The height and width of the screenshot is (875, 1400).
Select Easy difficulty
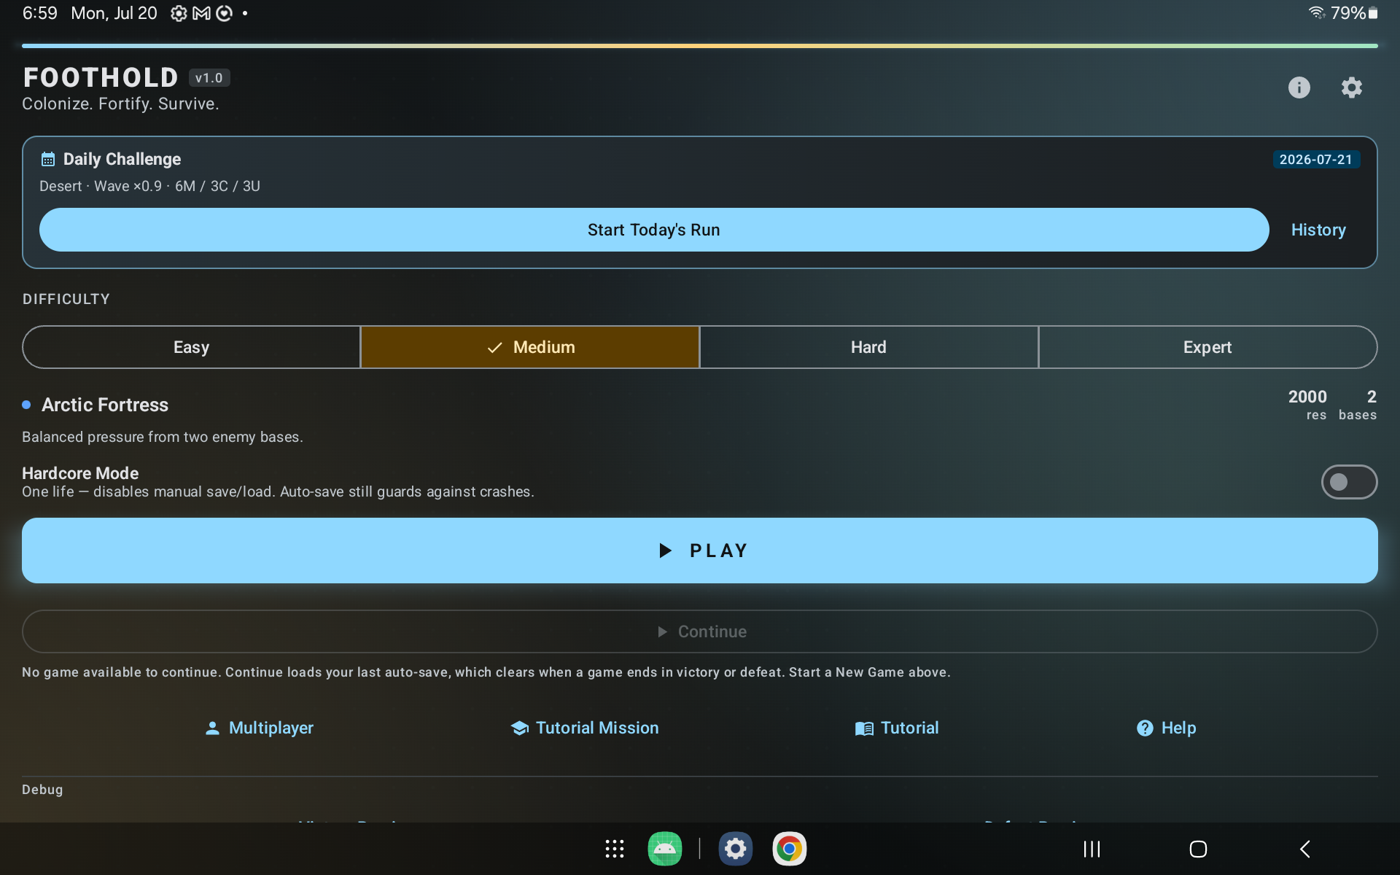tap(191, 347)
